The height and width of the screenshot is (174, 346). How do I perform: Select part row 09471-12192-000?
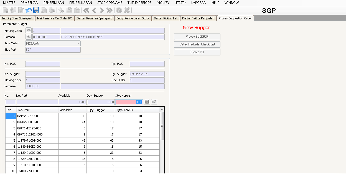[x=83, y=128]
